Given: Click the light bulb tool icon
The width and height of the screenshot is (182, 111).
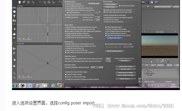Looking at the screenshot, I should click(14, 66).
